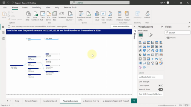Select the Python visual

click(157, 59)
